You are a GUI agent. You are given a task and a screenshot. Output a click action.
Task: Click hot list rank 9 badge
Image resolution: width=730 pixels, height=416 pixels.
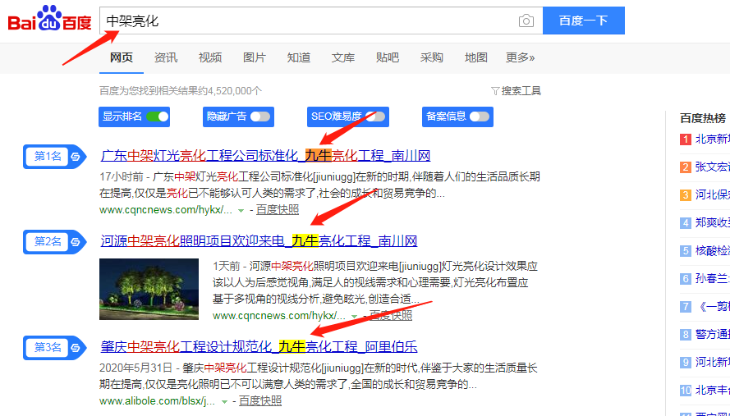pos(686,363)
